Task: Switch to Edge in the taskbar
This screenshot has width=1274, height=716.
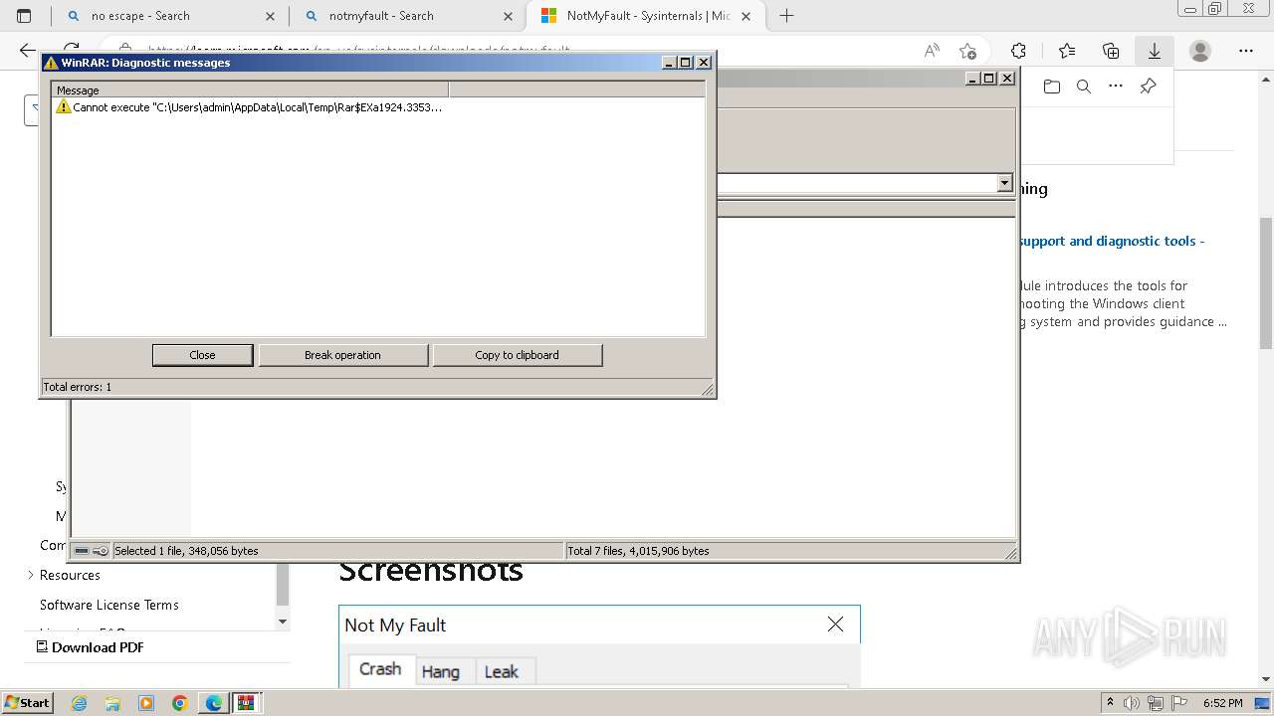Action: pos(214,703)
